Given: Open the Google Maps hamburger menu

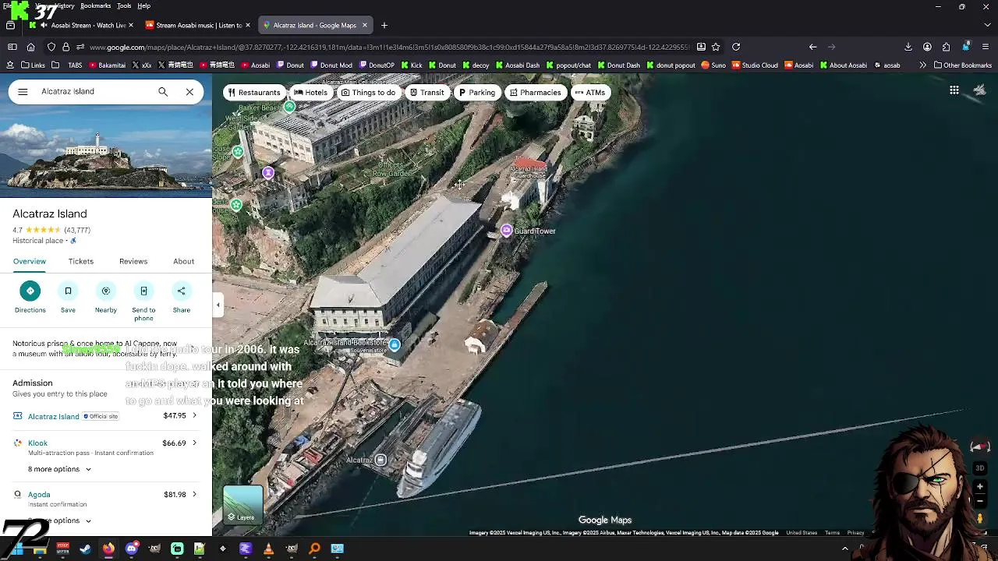Looking at the screenshot, I should tap(23, 92).
